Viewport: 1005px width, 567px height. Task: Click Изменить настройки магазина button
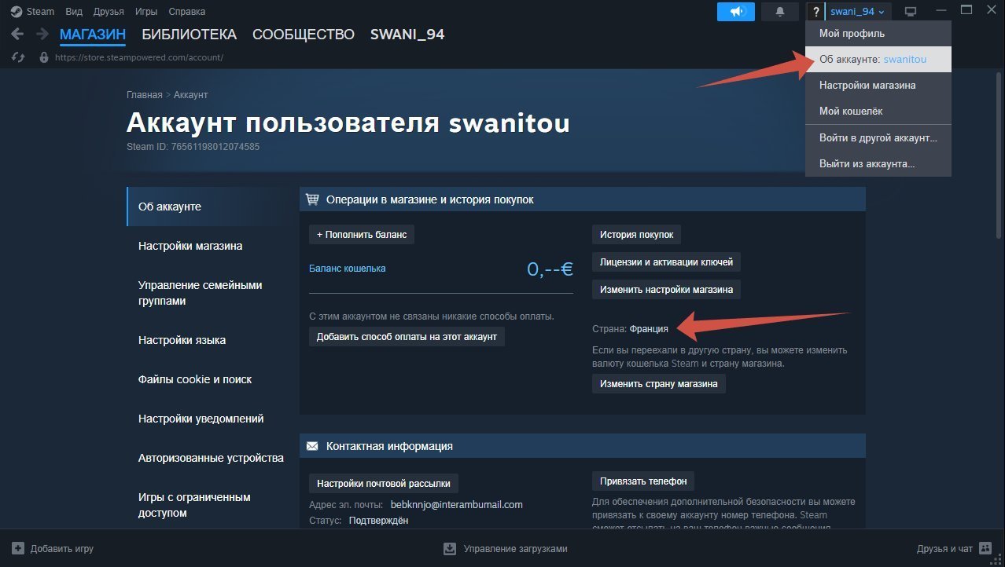tap(666, 289)
